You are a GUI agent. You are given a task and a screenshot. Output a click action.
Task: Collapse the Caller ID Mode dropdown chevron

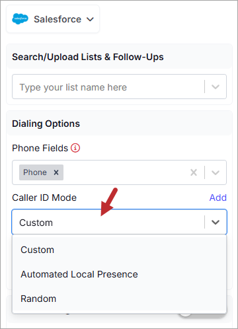tap(216, 222)
